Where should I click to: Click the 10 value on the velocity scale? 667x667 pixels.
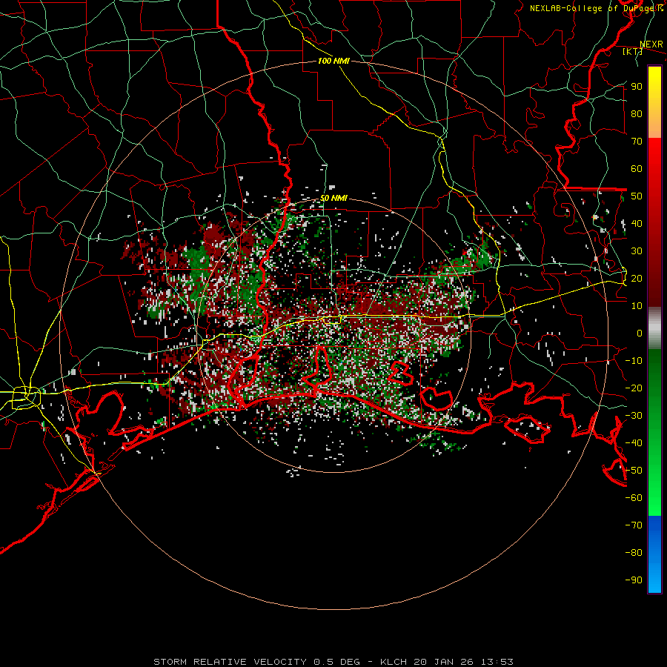[637, 306]
